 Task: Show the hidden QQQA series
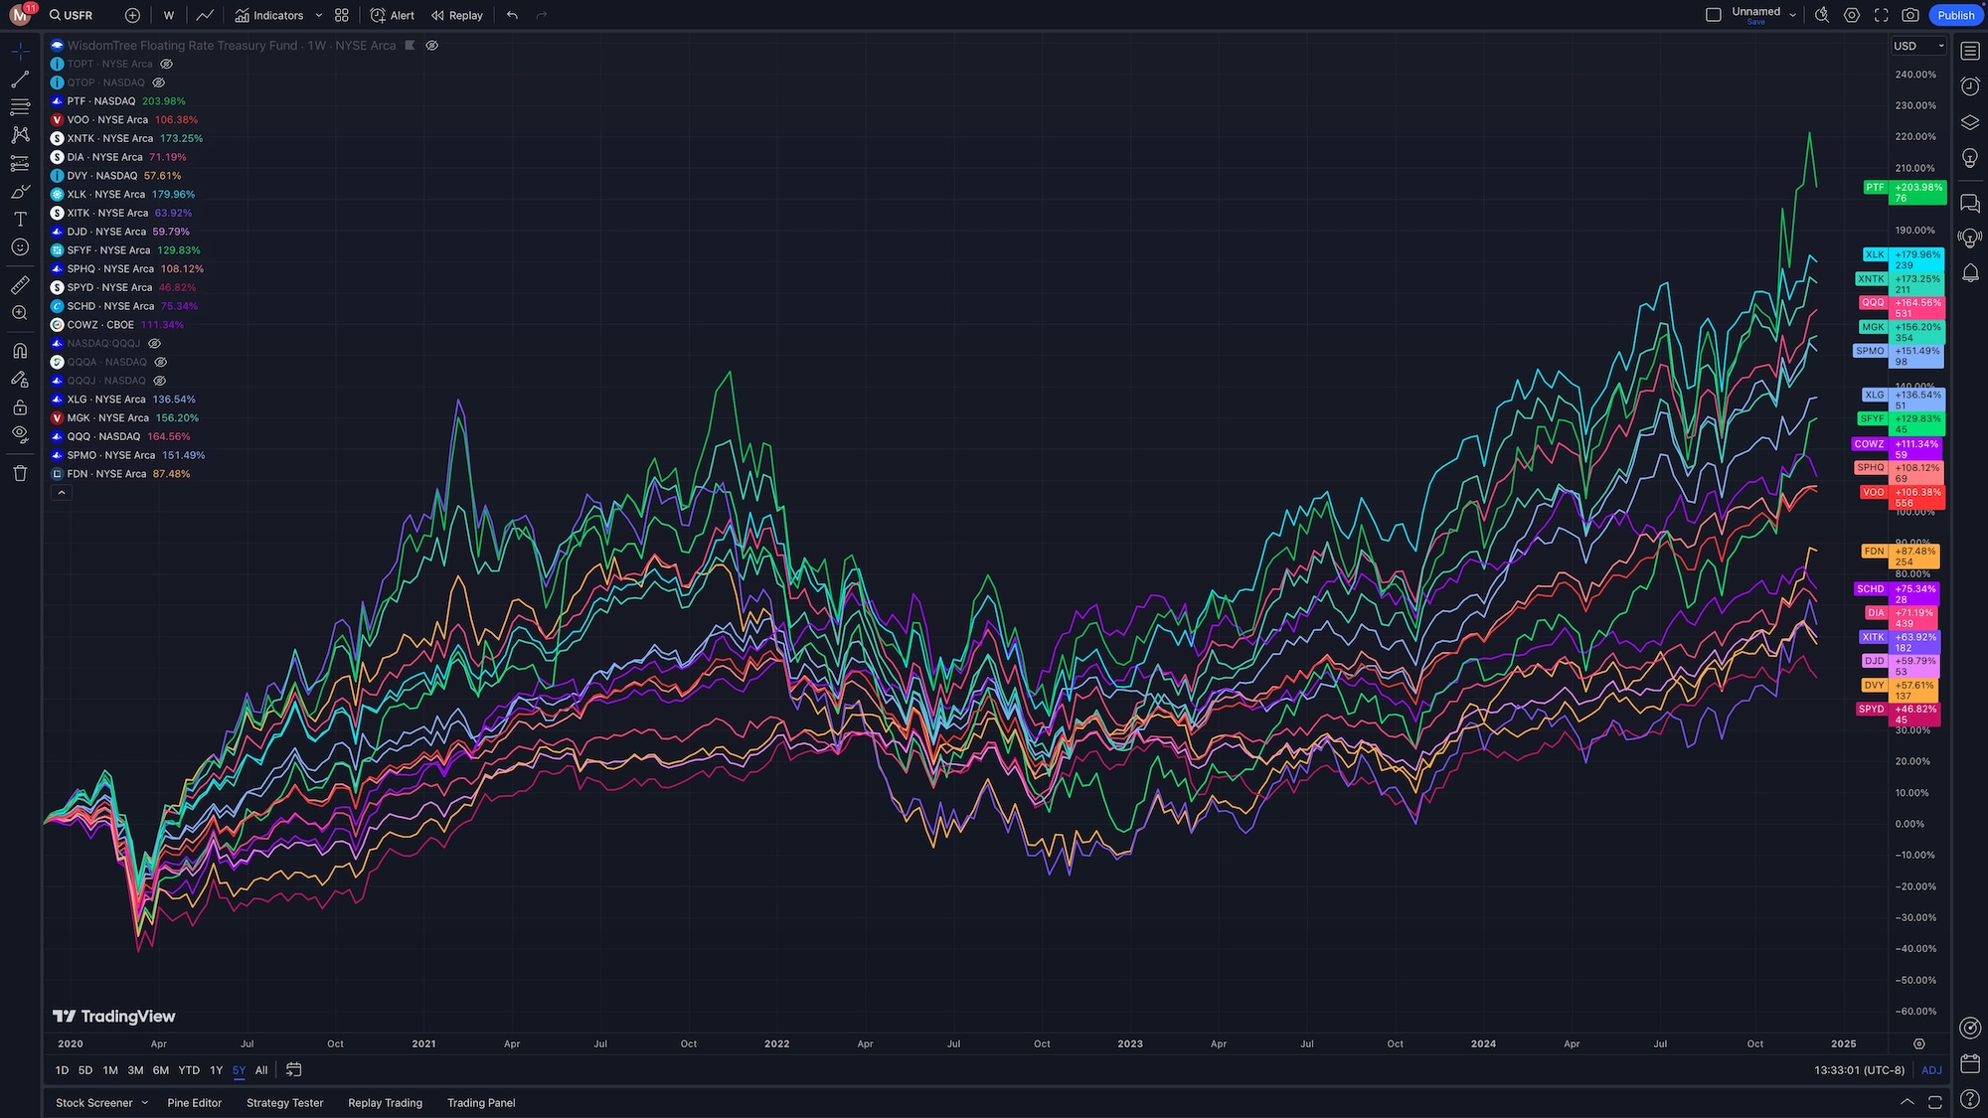(x=160, y=362)
